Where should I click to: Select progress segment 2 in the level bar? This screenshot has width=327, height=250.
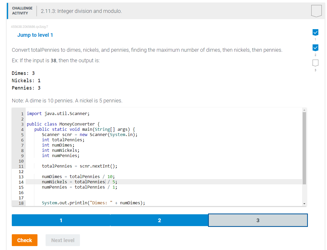tap(159, 220)
